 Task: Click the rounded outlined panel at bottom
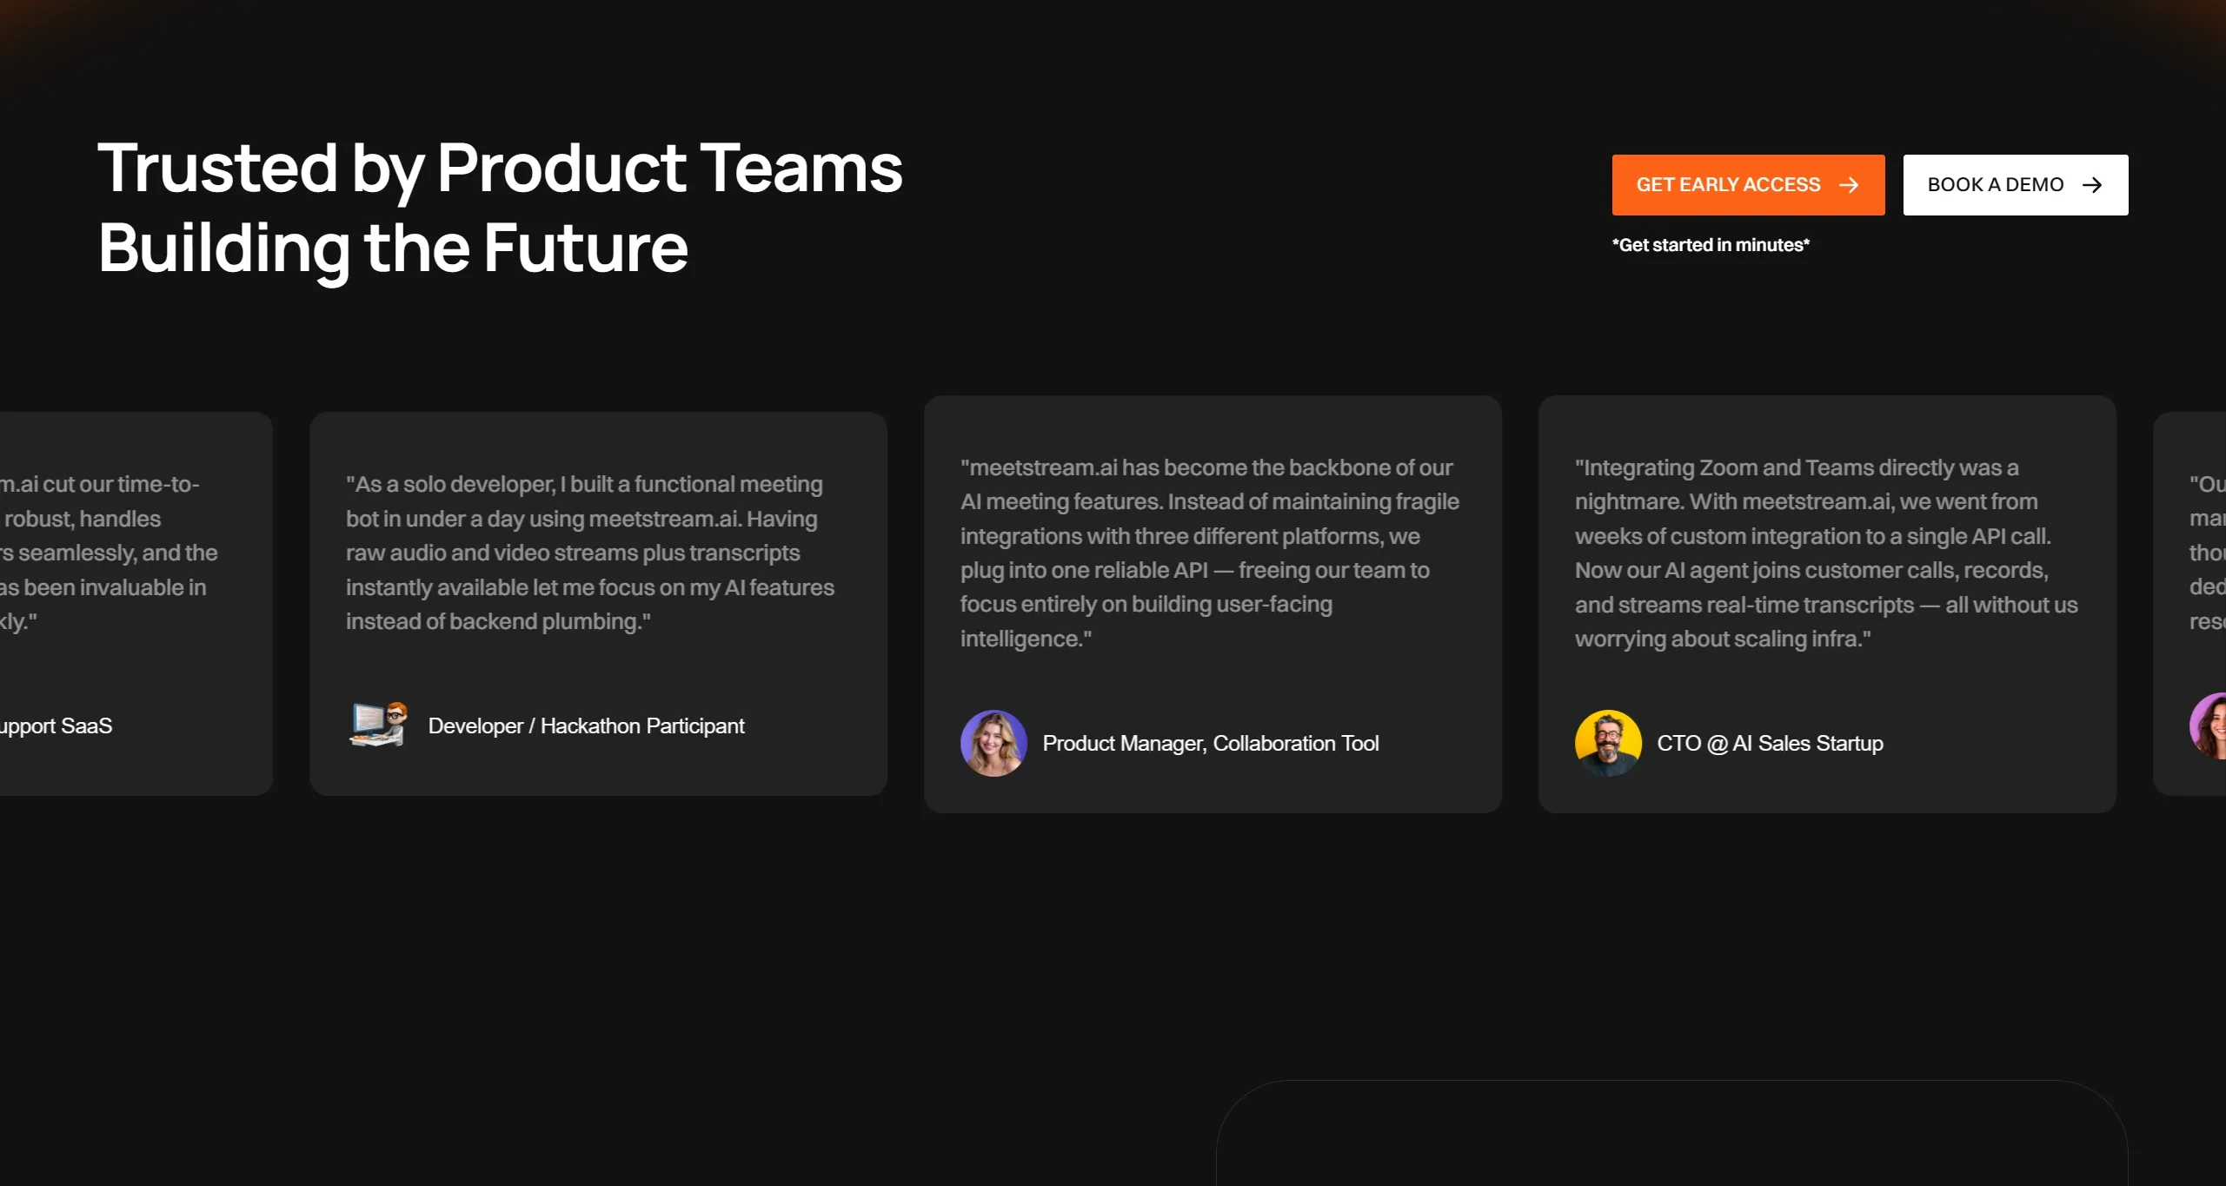coord(1671,1134)
